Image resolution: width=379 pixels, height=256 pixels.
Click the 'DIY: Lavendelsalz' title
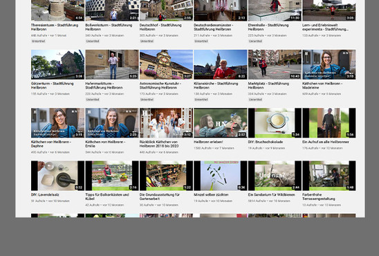[45, 194]
